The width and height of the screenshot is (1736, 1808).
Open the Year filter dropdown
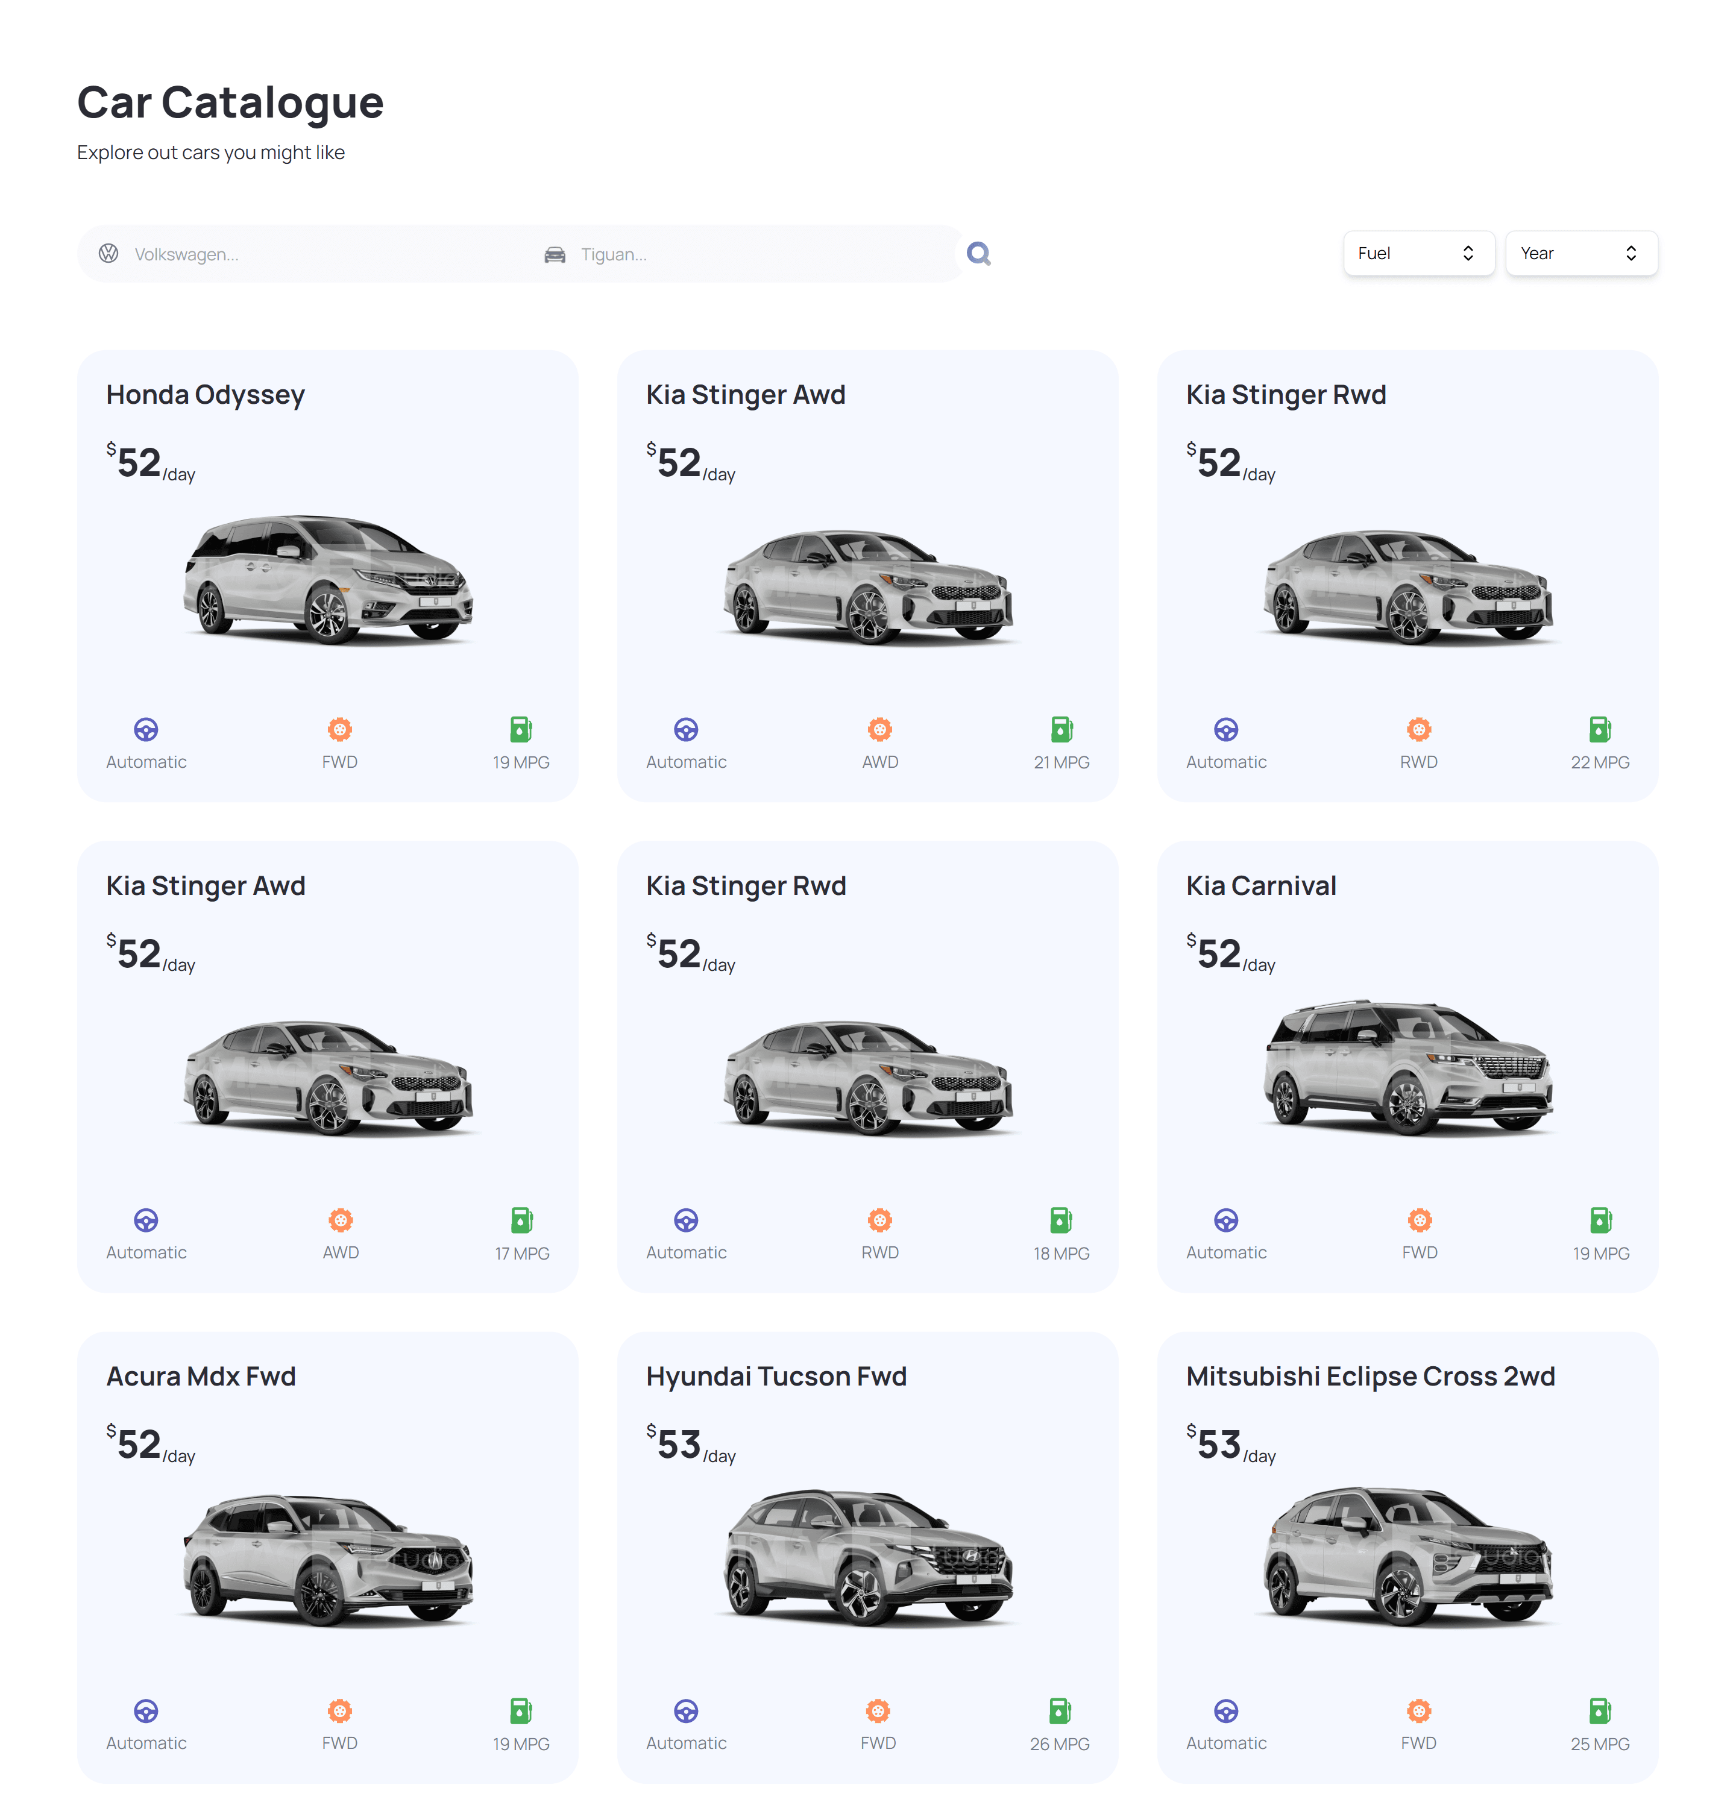1581,253
